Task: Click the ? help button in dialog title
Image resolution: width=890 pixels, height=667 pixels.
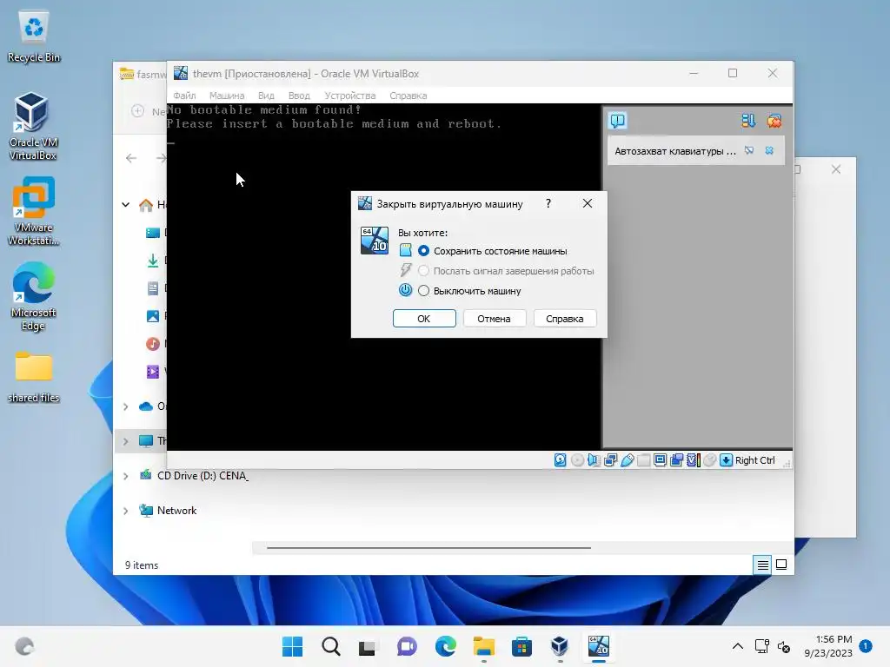Action: 548,203
